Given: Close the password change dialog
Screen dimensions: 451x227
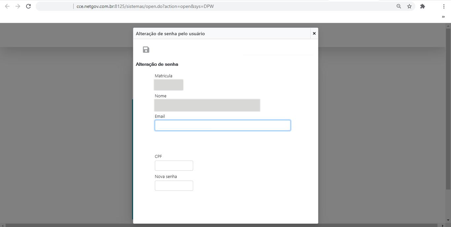Looking at the screenshot, I should 314,34.
